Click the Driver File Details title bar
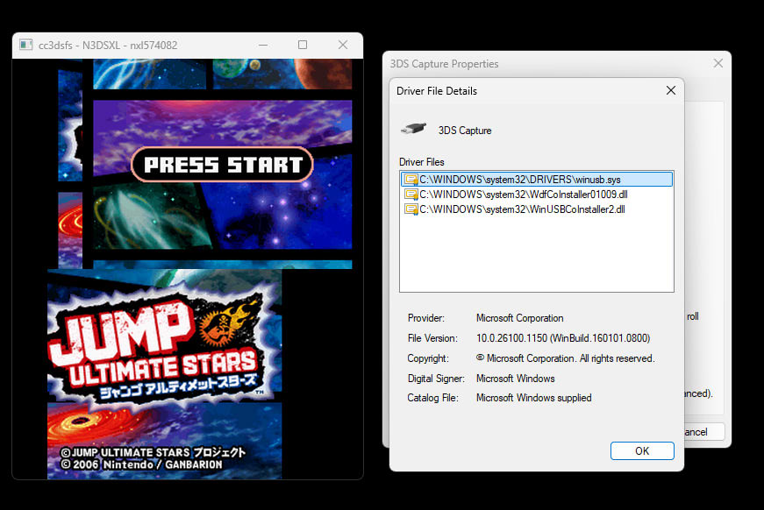 click(537, 90)
